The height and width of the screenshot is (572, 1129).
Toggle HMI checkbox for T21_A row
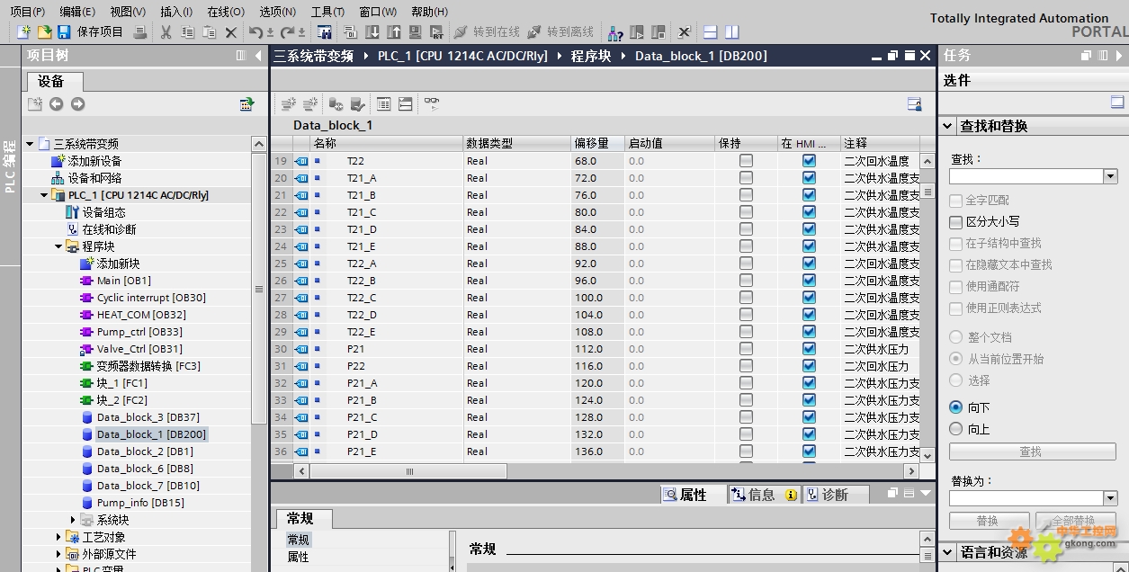coord(809,178)
